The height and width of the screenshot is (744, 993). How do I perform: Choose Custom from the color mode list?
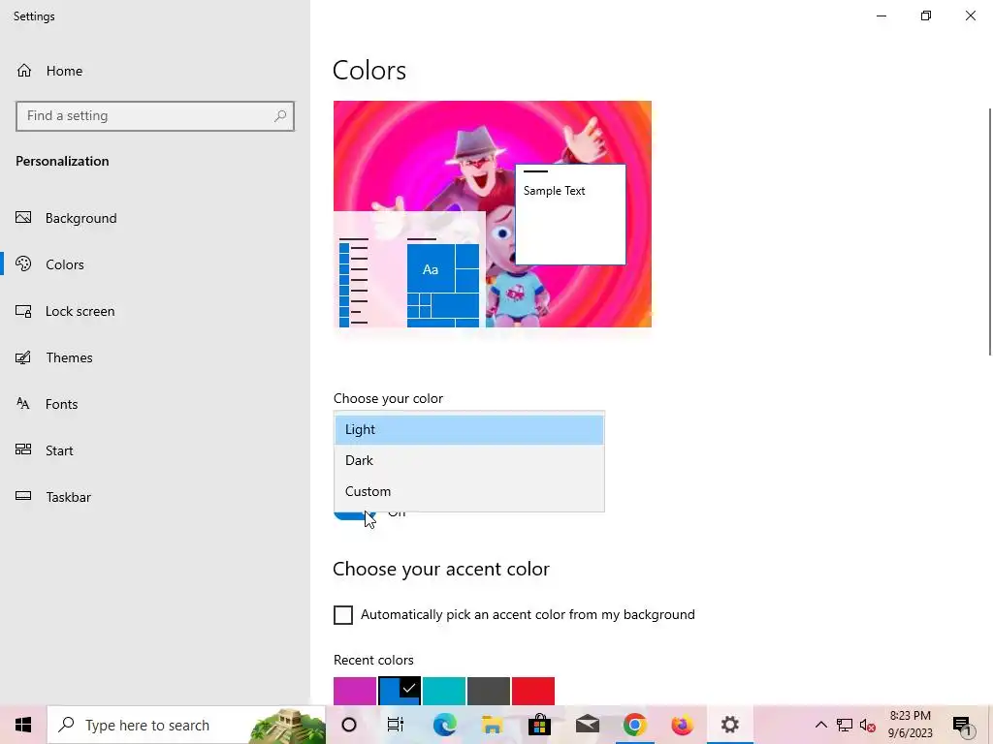(469, 491)
